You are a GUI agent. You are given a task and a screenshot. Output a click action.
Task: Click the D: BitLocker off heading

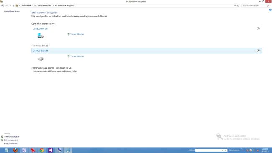(x=40, y=51)
